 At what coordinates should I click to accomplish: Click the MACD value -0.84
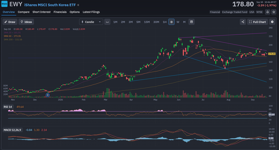click(29, 130)
